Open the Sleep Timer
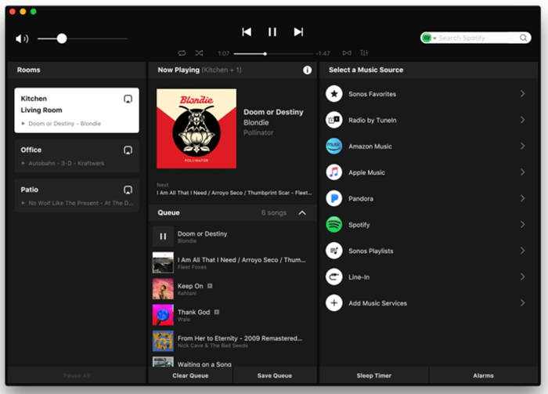 (374, 376)
